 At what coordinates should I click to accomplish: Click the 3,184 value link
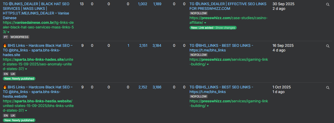click(157, 46)
